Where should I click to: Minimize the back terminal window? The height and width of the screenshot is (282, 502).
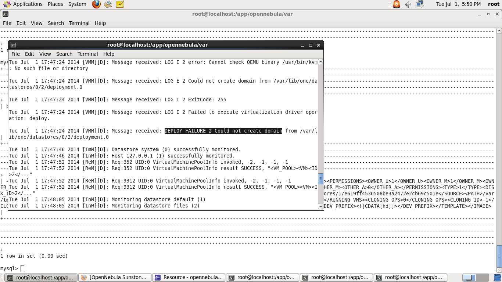click(x=480, y=14)
